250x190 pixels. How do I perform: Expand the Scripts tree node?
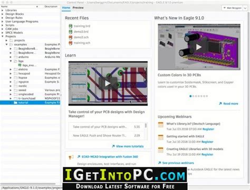pyautogui.click(x=2, y=25)
